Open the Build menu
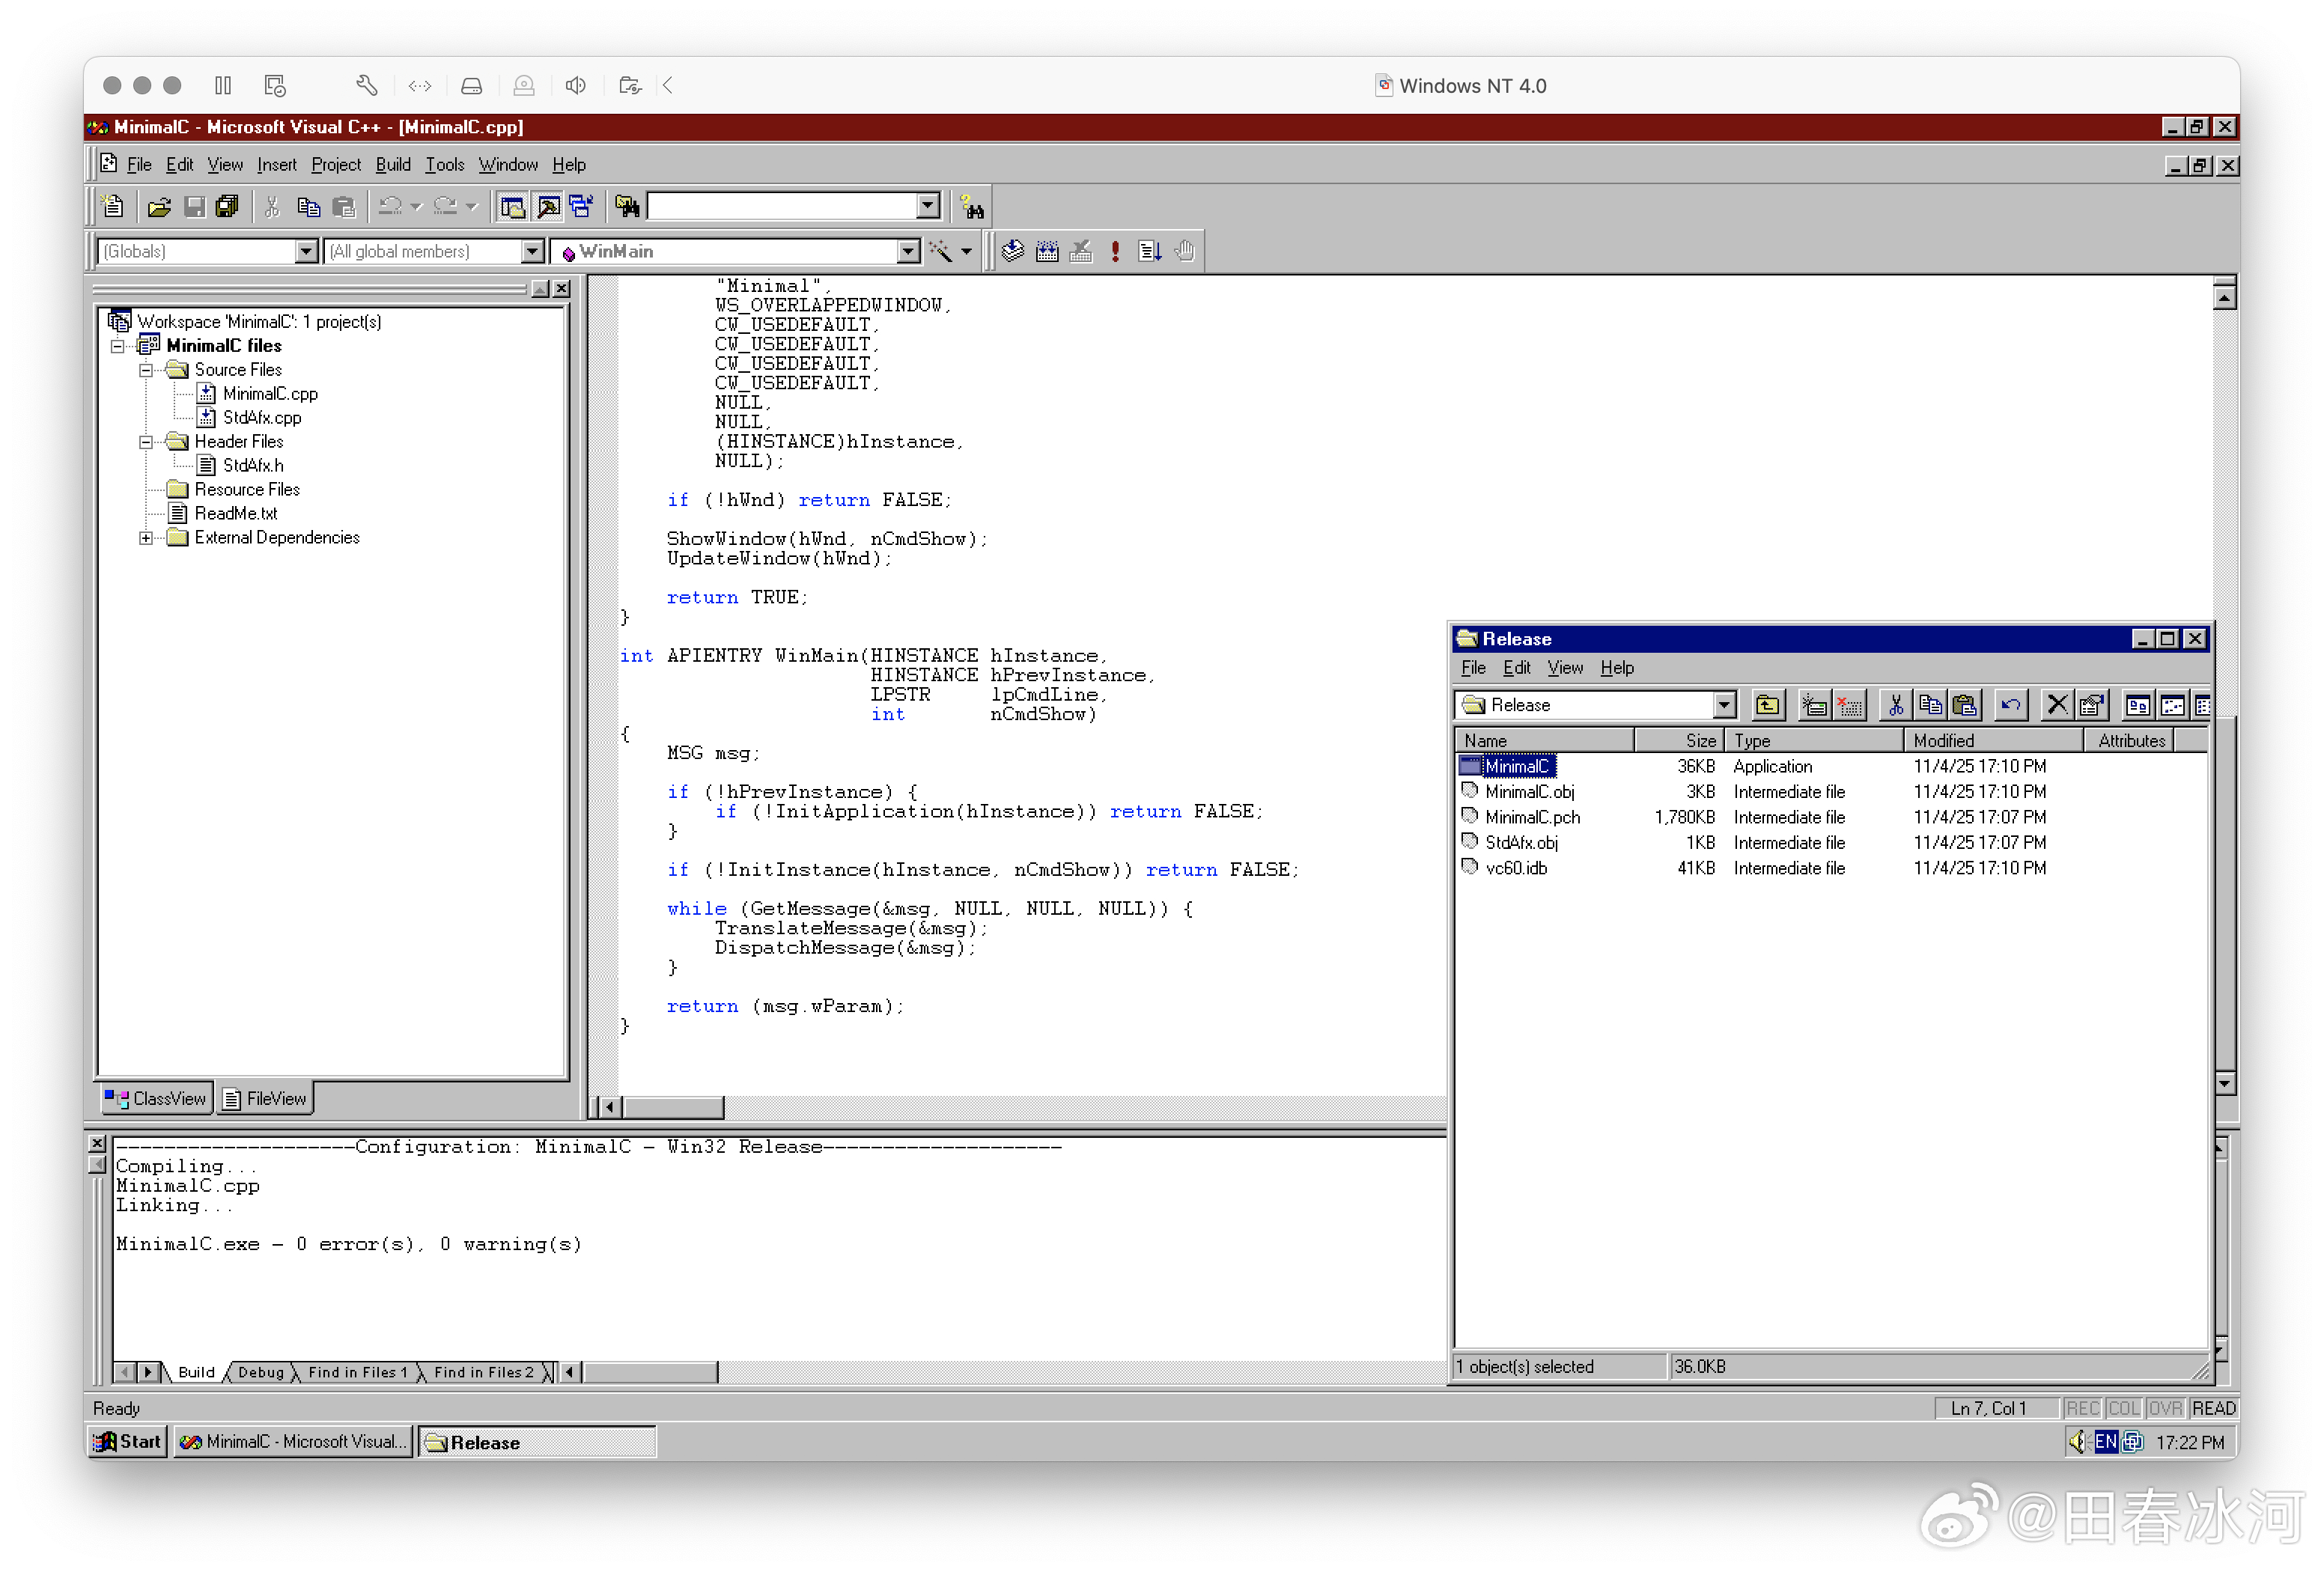The height and width of the screenshot is (1572, 2324). [x=392, y=165]
